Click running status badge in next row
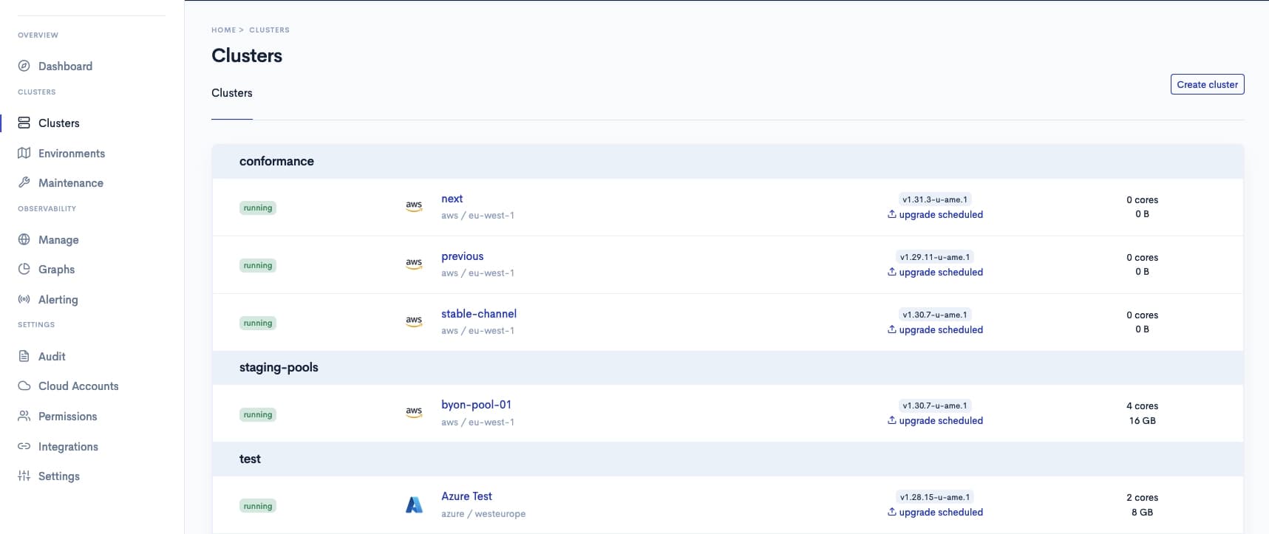The width and height of the screenshot is (1269, 534). tap(258, 208)
